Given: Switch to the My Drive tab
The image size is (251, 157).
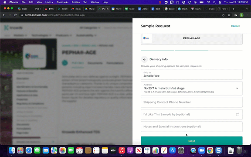Looking at the screenshot, I should tap(90, 9).
